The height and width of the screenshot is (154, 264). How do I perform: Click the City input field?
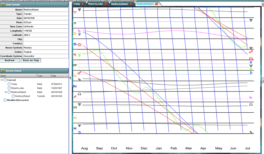(46, 39)
